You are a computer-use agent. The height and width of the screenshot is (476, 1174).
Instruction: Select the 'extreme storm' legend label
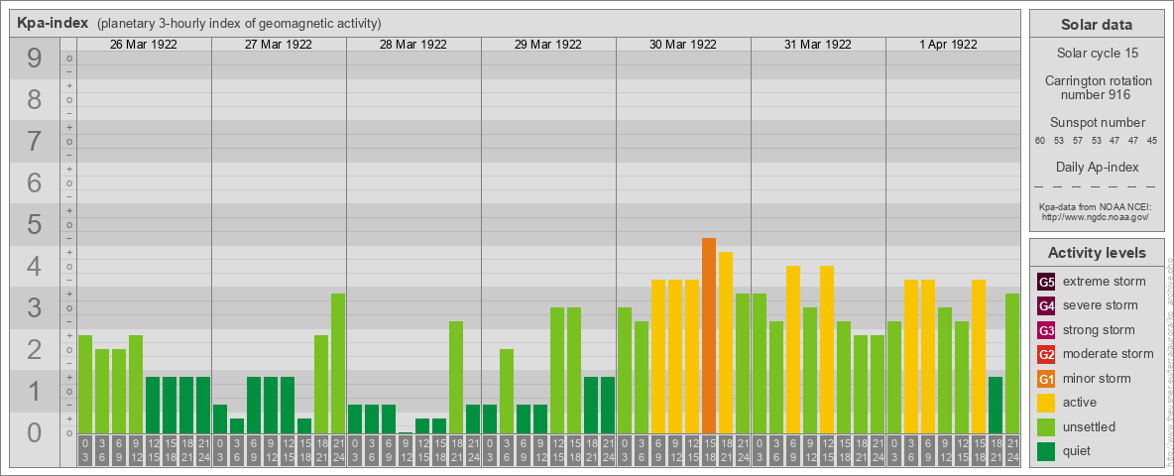pos(1104,282)
